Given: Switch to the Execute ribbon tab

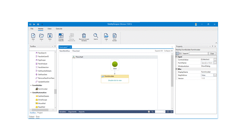Looking at the screenshot, I should tap(59, 29).
